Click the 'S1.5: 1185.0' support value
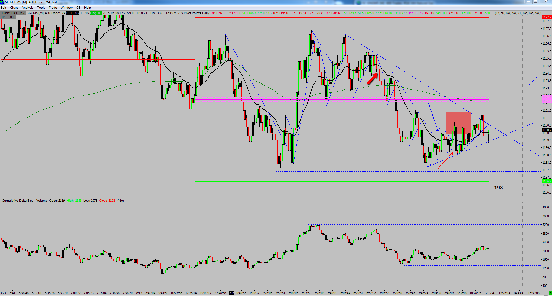The width and height of the screenshot is (552, 296). (366, 13)
